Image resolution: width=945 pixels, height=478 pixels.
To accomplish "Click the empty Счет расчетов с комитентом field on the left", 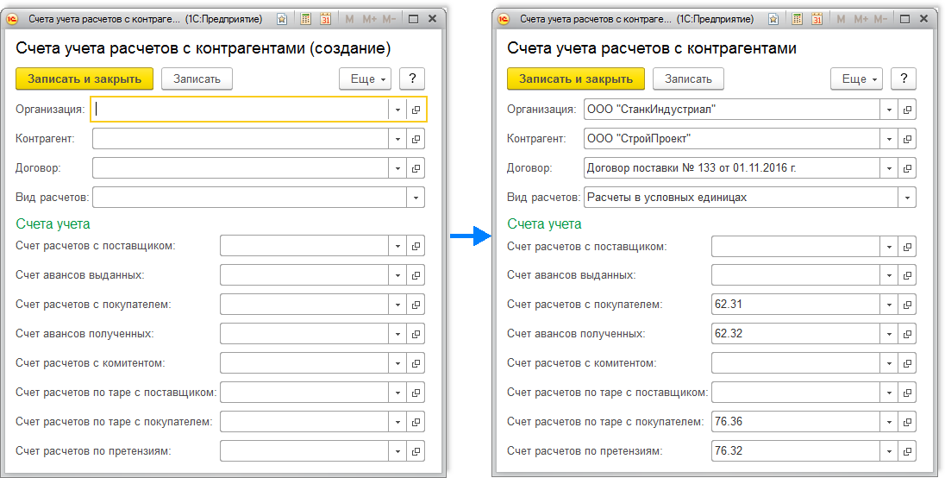I will pyautogui.click(x=304, y=363).
